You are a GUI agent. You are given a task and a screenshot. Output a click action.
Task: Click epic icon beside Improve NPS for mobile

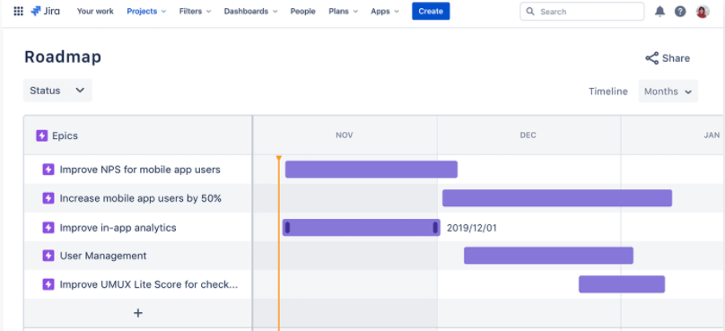pos(48,170)
